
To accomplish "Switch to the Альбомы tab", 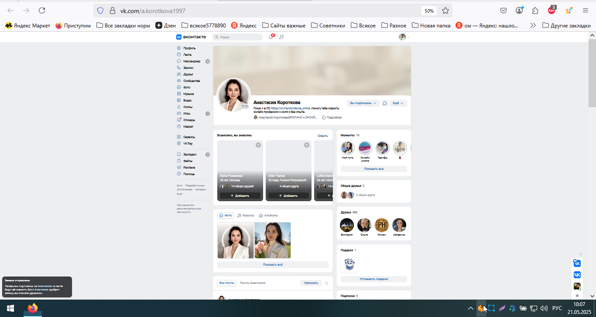I will coord(268,216).
